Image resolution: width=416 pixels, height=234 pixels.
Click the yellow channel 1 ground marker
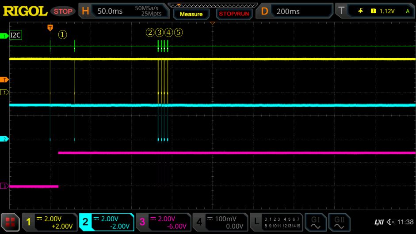[4, 92]
